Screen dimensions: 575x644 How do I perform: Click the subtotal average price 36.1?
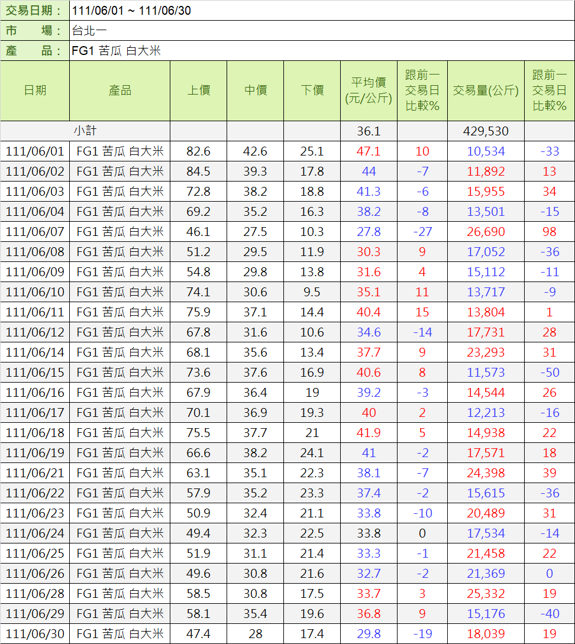click(x=369, y=131)
